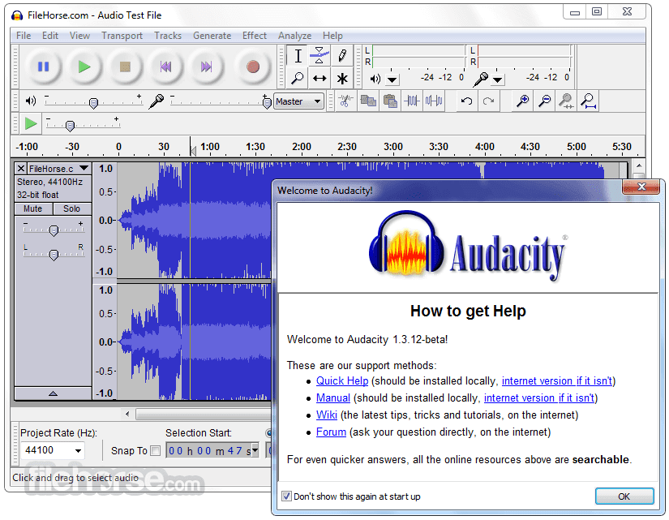669x520 pixels.
Task: Open the Effect menu
Action: pyautogui.click(x=255, y=36)
